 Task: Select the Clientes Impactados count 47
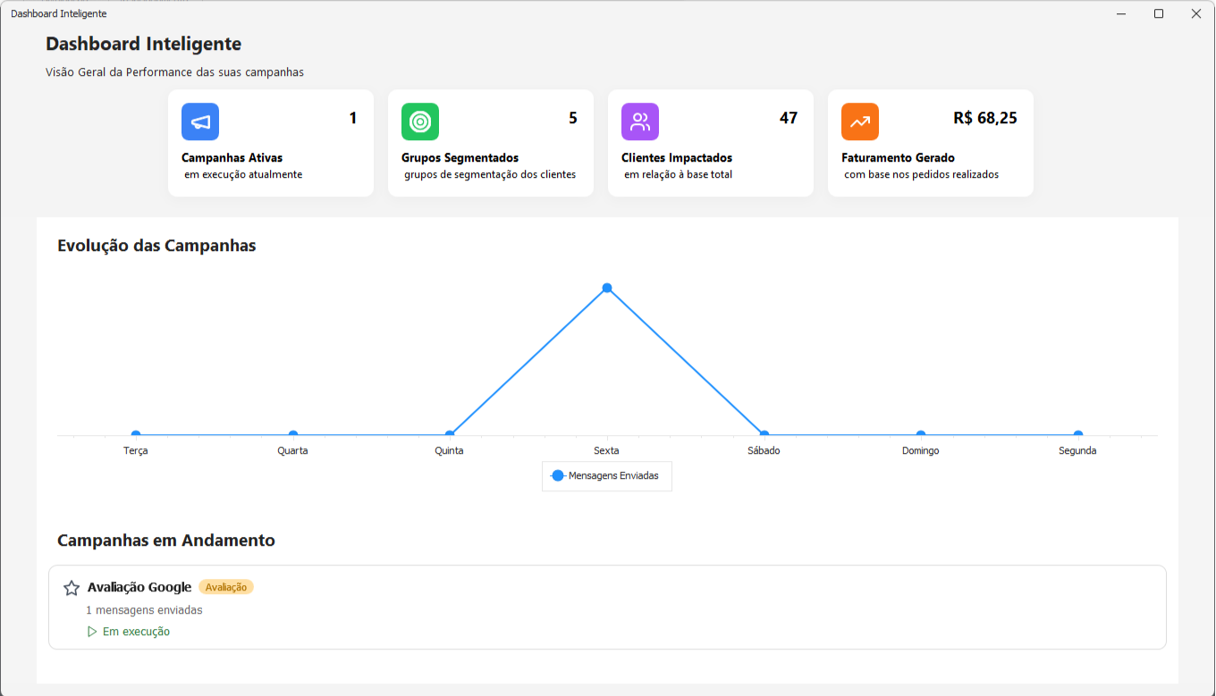pos(788,118)
